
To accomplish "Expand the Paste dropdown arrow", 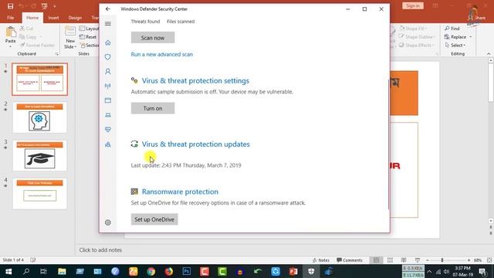I will point(10,46).
